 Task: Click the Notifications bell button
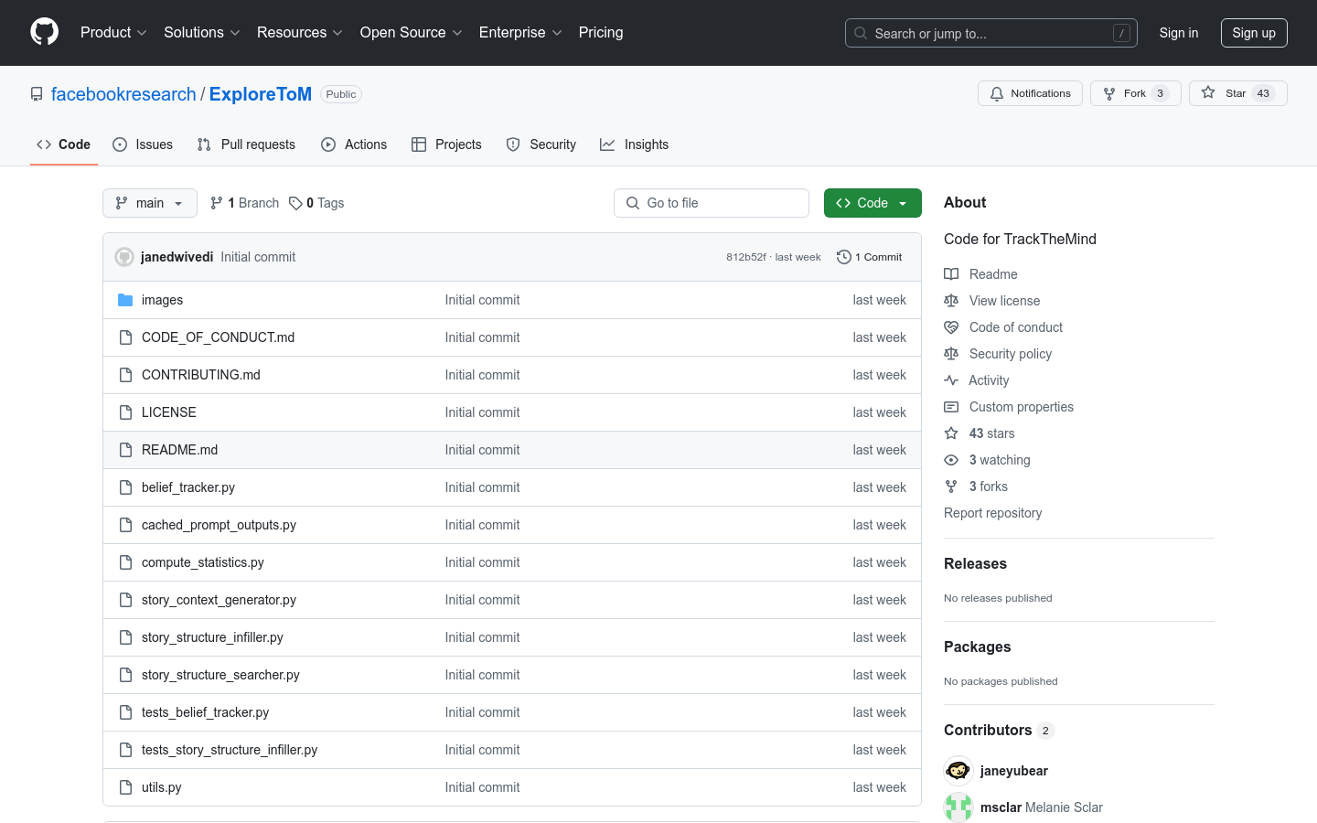pos(1030,93)
